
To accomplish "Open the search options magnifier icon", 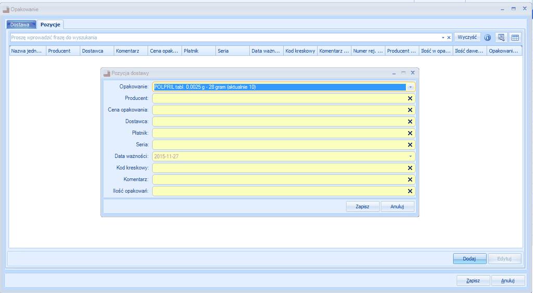I will 501,37.
